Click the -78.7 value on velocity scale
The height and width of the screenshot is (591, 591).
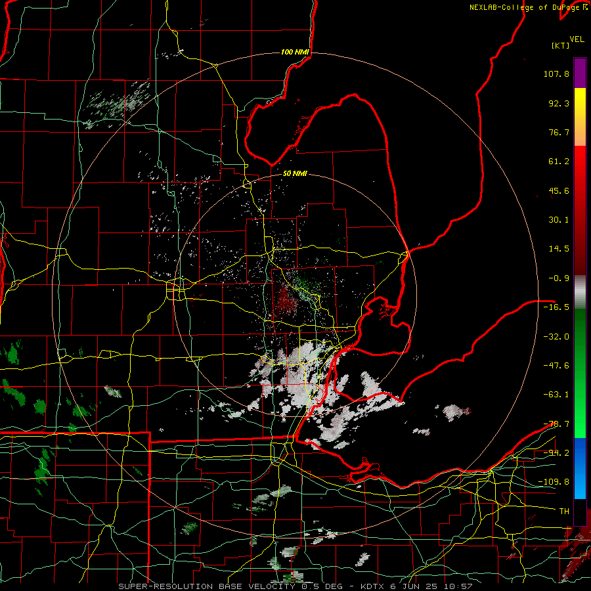click(x=556, y=424)
